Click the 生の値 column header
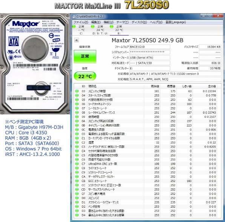Screen dimensions: 225x222 pos(205,86)
